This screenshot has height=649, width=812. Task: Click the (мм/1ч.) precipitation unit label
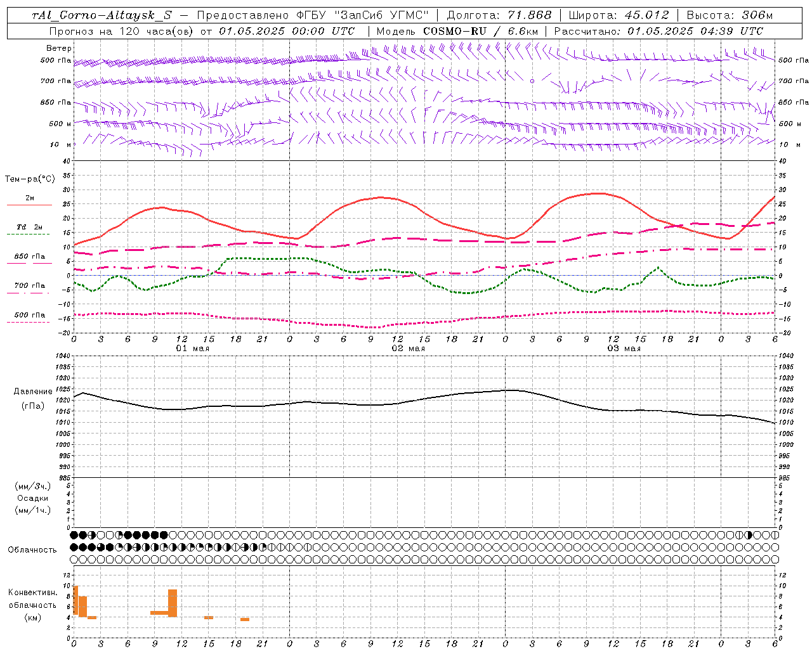point(33,510)
